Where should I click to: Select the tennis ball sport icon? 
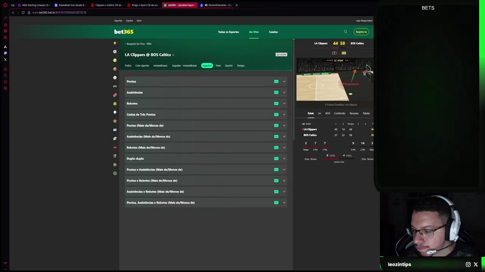[115, 60]
